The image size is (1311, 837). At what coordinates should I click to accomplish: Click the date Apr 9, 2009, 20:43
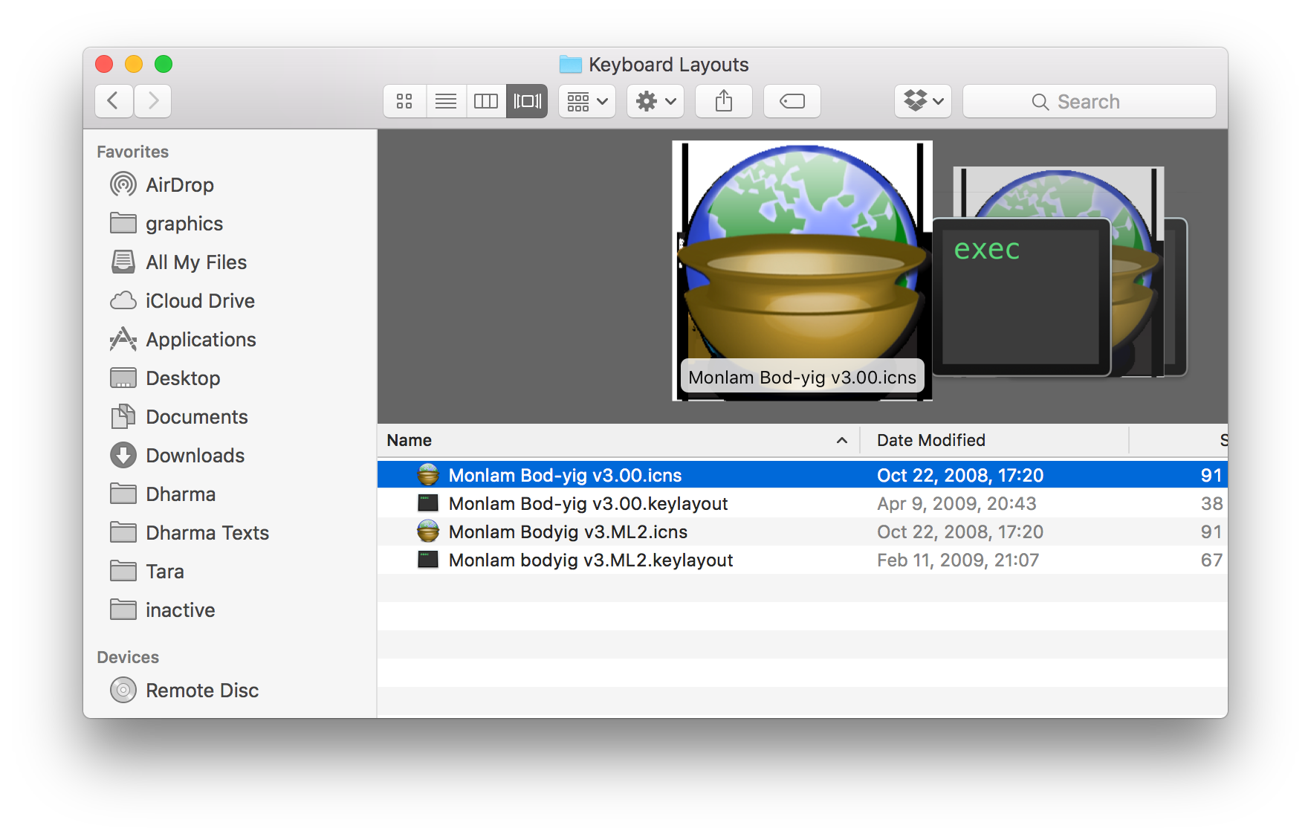(x=956, y=503)
